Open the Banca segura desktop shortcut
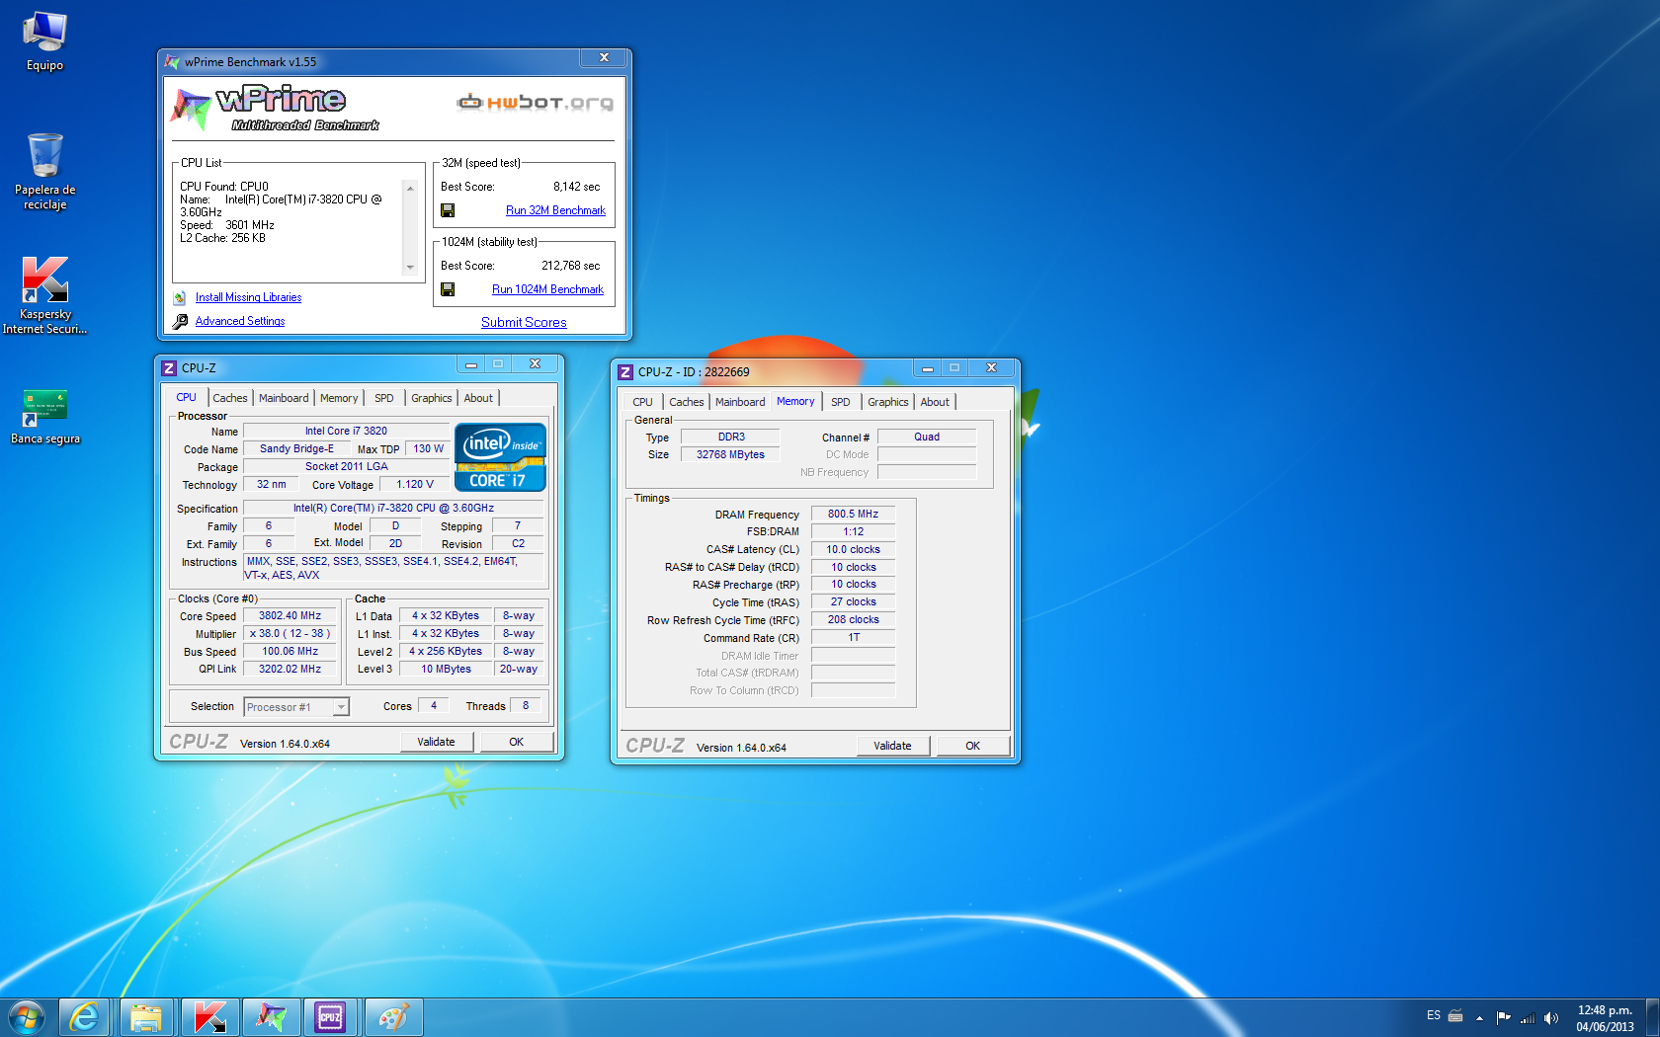This screenshot has height=1037, width=1660. 44,418
